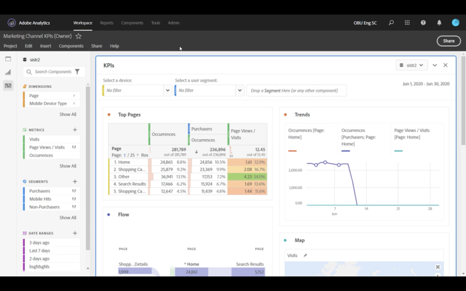Collapse the KPIs panel chevron
This screenshot has height=291, width=466.
click(435, 65)
